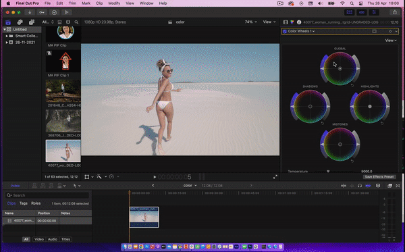Open the color project name dropdown in timeline
The width and height of the screenshot is (405, 252).
(190, 186)
